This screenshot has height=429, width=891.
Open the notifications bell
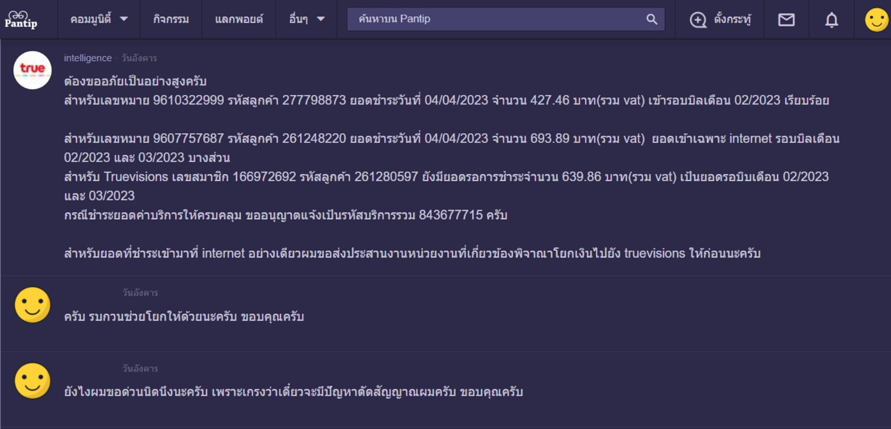(832, 20)
